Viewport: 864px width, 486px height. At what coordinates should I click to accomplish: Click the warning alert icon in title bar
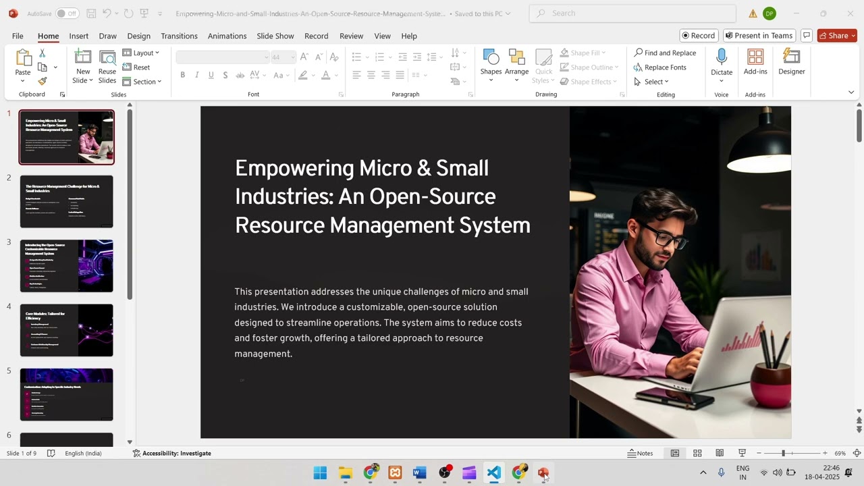753,13
